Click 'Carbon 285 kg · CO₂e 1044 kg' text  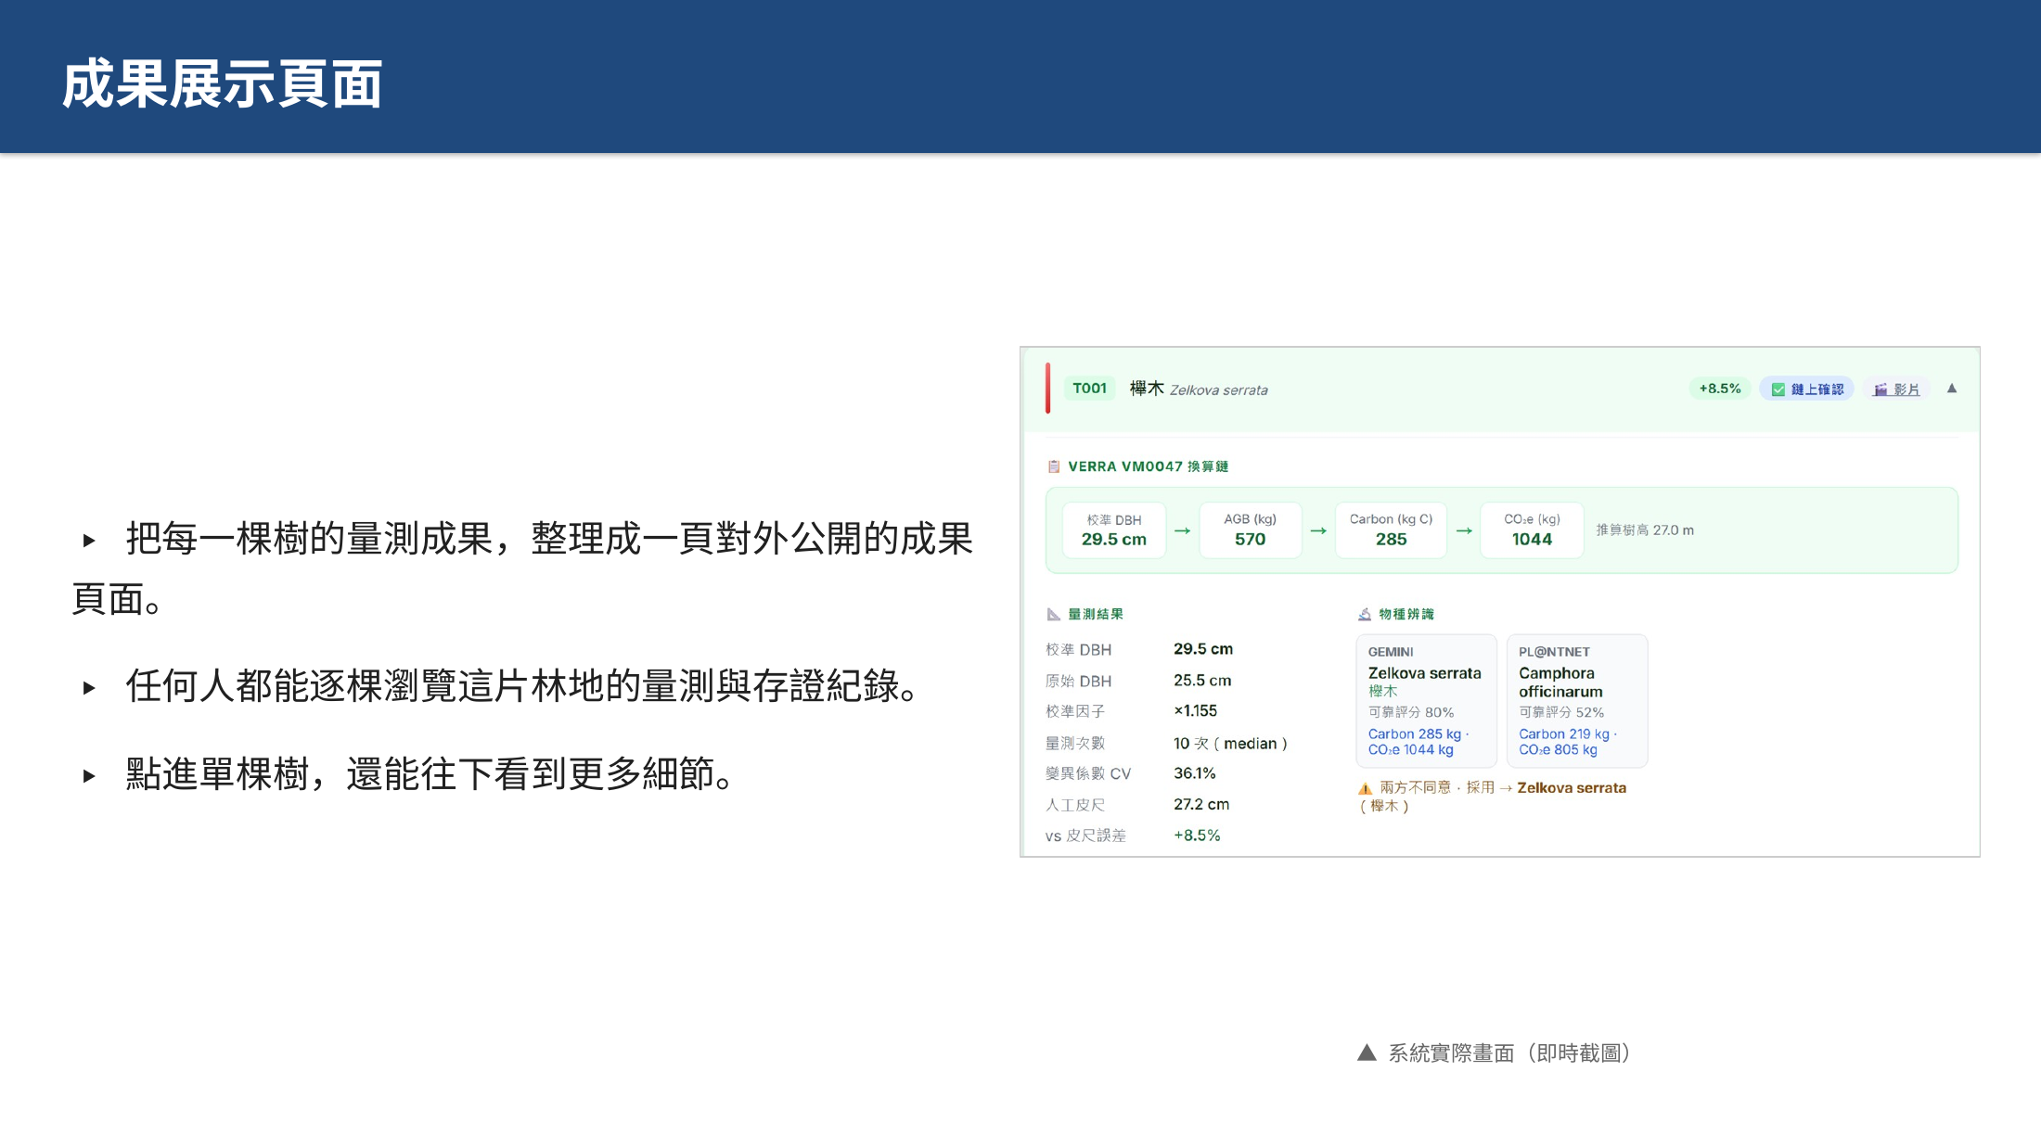tap(1418, 742)
